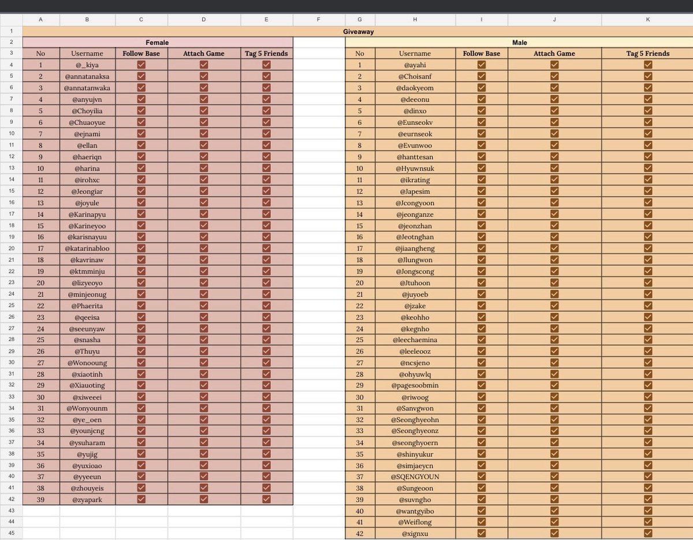Screen dimensions: 693x540
Task: Select row 22 header
Action: (11, 271)
